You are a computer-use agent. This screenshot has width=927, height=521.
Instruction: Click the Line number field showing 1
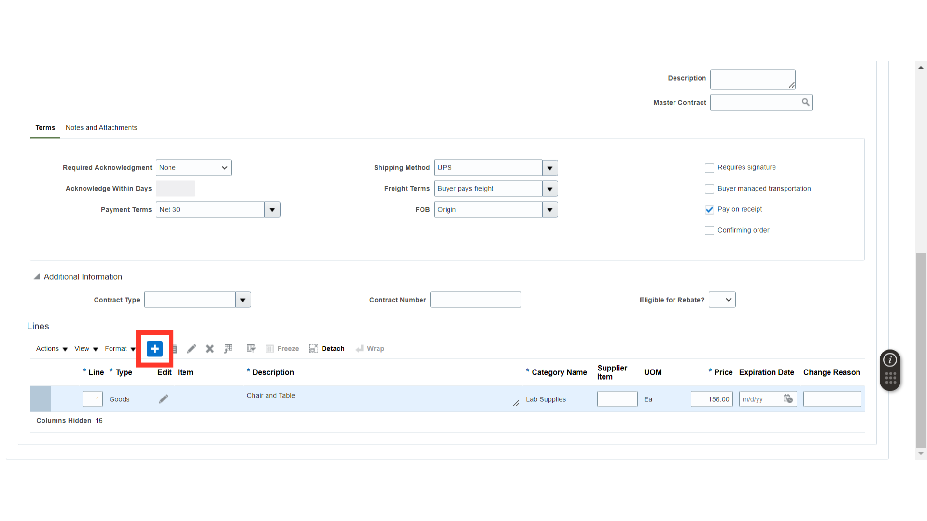(x=93, y=399)
